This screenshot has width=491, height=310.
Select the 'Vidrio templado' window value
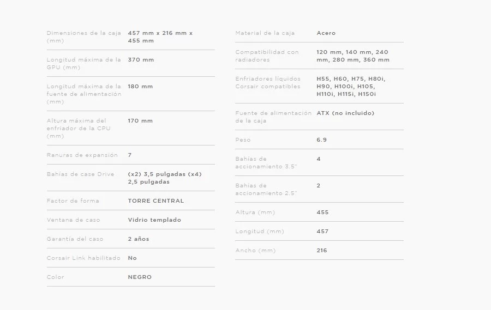click(154, 220)
